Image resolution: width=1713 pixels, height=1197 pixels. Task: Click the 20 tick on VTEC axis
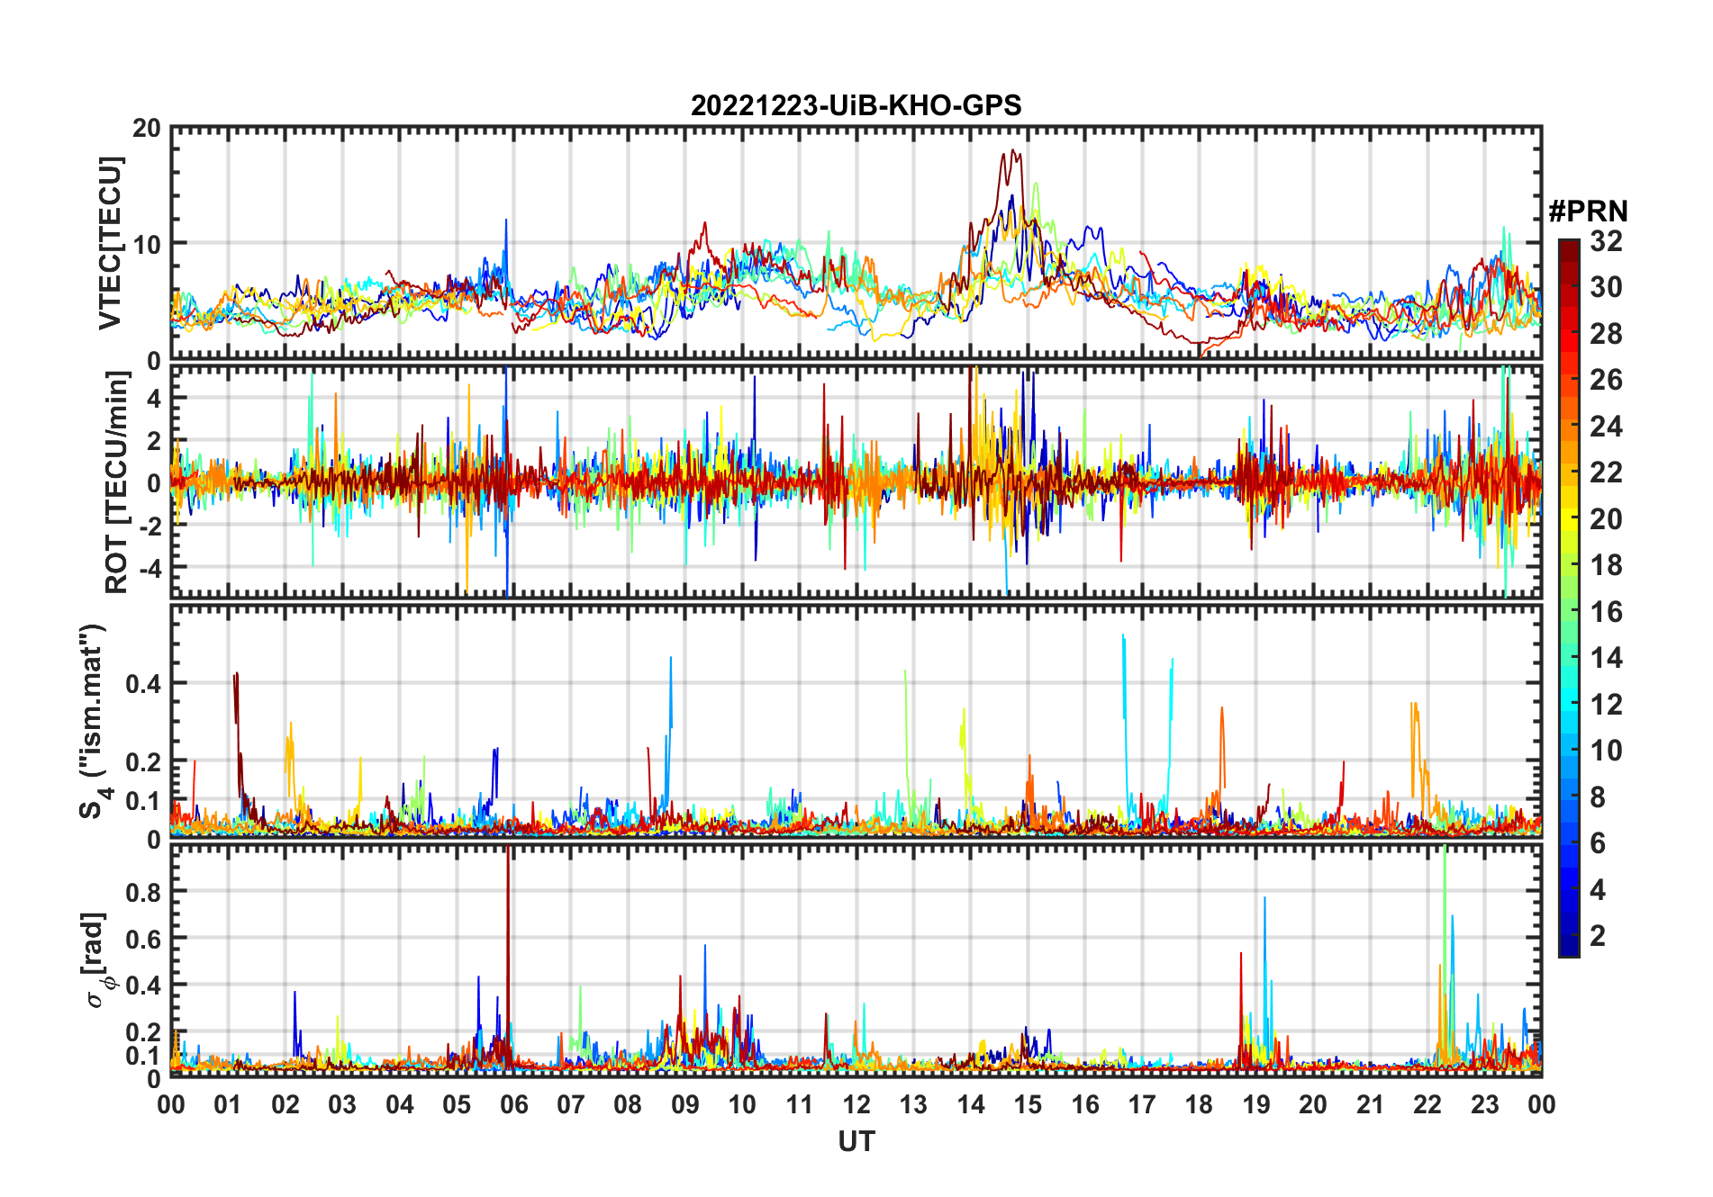[148, 129]
